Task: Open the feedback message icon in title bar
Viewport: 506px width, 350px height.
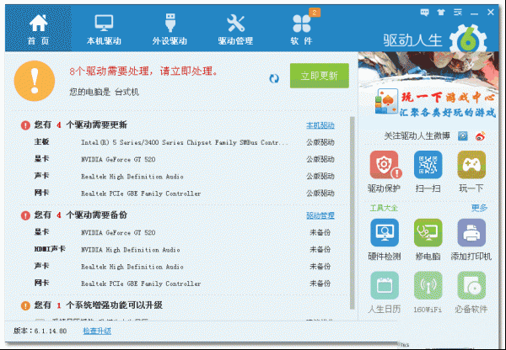Action: [425, 13]
